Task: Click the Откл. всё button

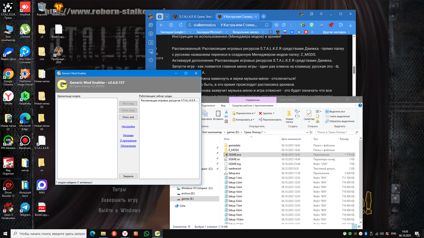Action: [128, 117]
